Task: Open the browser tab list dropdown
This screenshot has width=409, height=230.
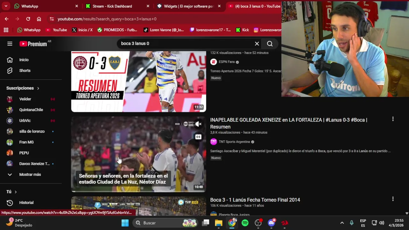Action: tap(6, 6)
